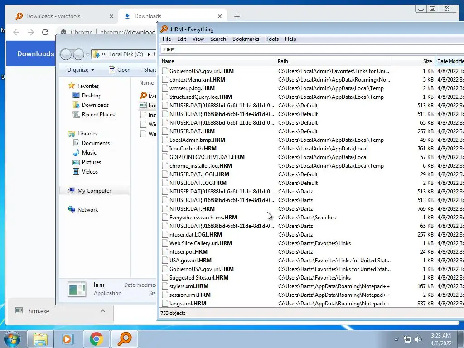Open Desktop in Explorer sidebar

pos(92,96)
